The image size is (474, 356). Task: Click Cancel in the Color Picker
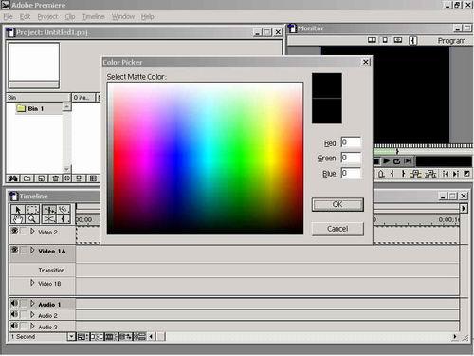pyautogui.click(x=337, y=229)
